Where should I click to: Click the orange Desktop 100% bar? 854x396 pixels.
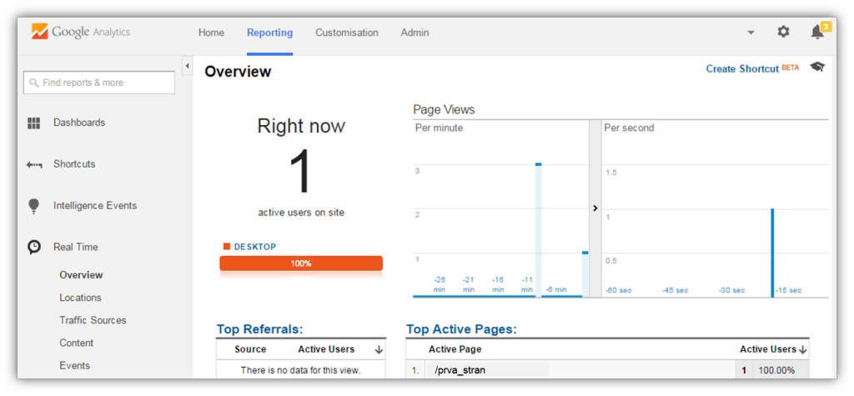pos(301,263)
